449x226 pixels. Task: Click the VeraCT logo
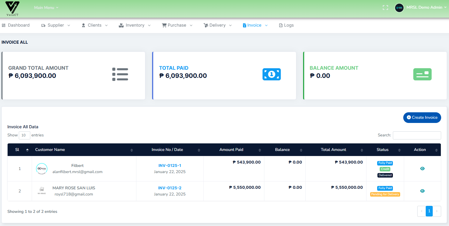12,9
